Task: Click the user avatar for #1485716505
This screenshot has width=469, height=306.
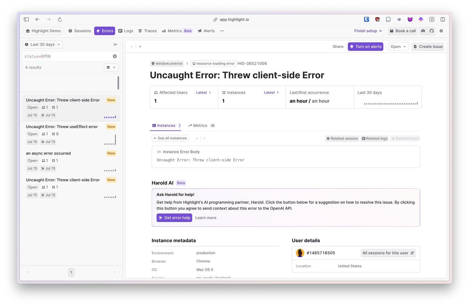Action: [x=300, y=253]
